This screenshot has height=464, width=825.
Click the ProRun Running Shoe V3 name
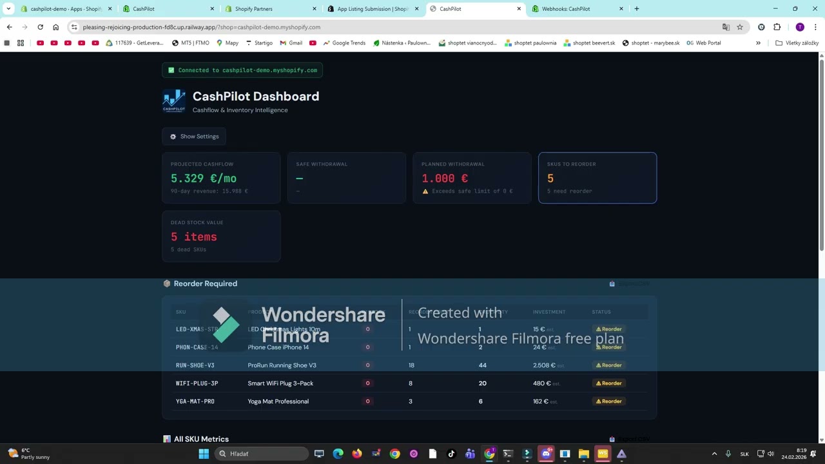tap(282, 365)
